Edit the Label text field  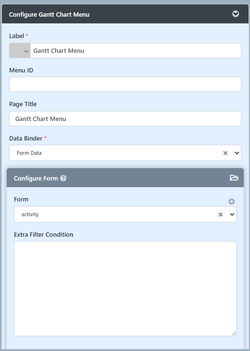click(135, 50)
